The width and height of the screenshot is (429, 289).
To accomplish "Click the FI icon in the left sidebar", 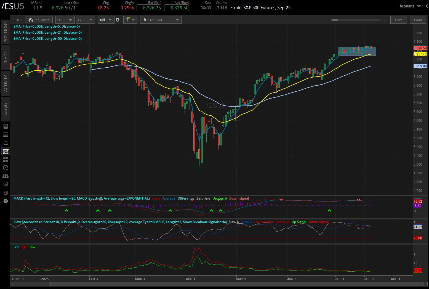I will pos(6,192).
